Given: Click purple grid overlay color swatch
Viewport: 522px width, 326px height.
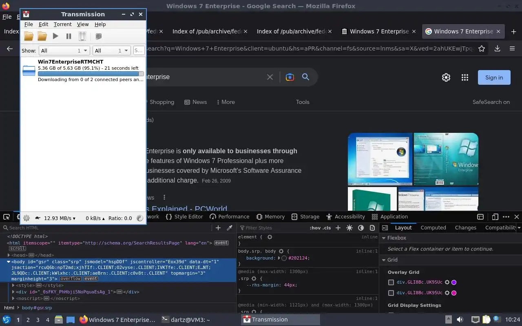Looking at the screenshot, I should (x=454, y=282).
